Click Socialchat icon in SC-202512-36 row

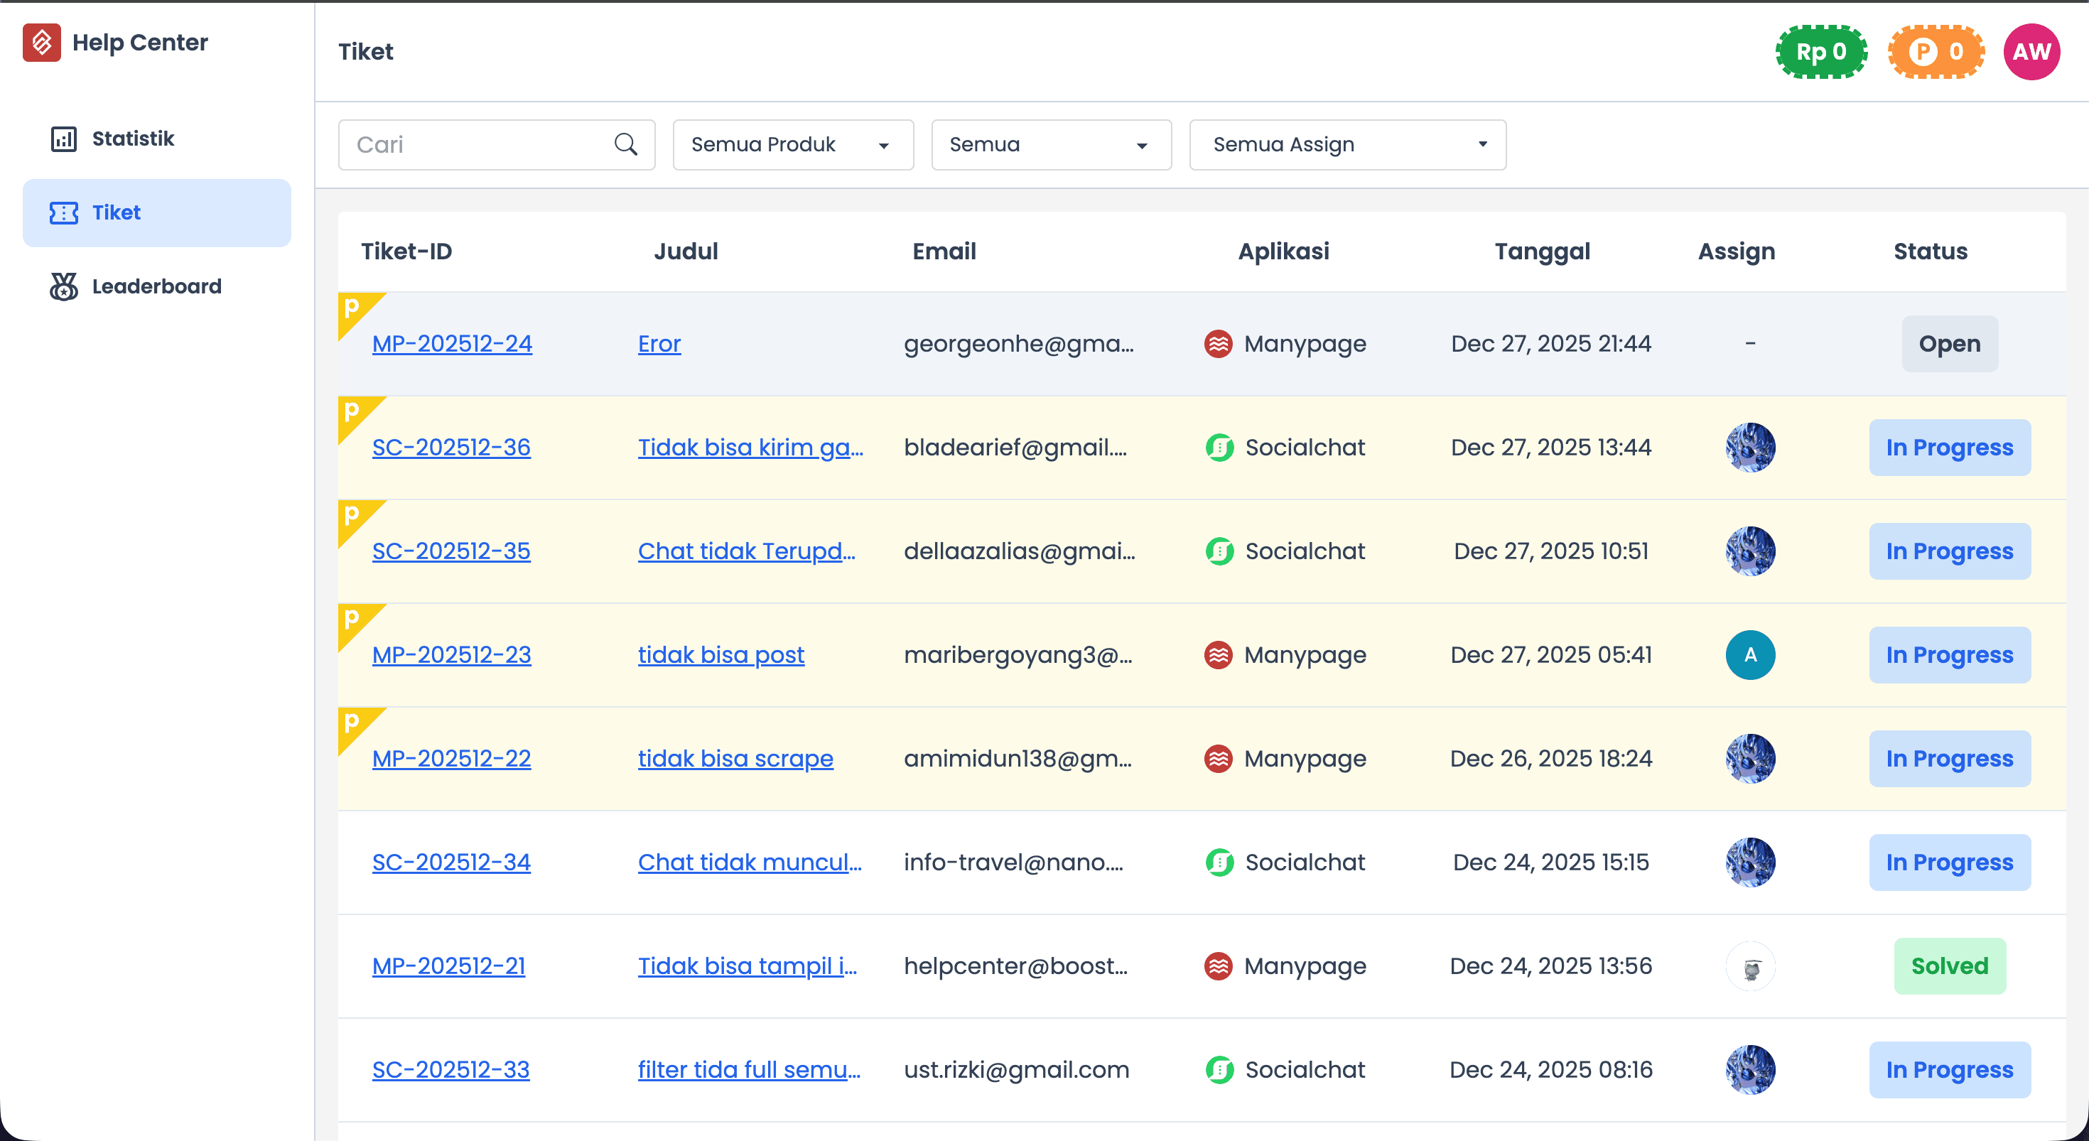coord(1219,448)
